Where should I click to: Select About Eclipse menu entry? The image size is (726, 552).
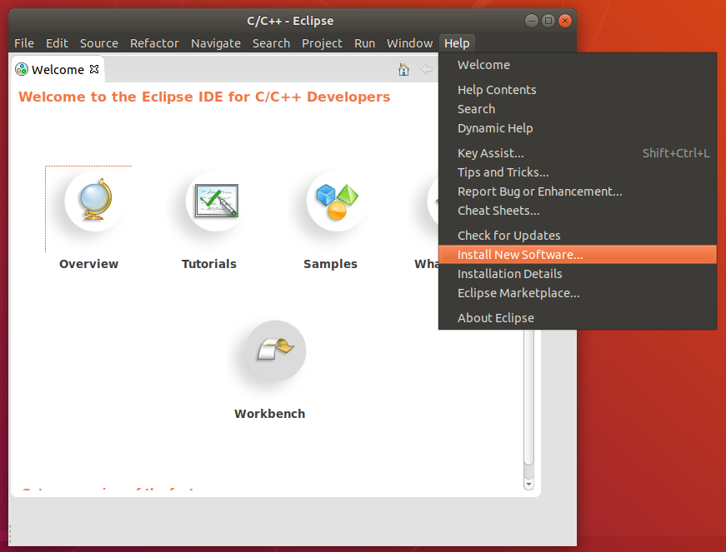click(578, 318)
